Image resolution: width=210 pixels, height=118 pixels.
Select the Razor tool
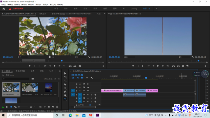[x=65, y=84]
